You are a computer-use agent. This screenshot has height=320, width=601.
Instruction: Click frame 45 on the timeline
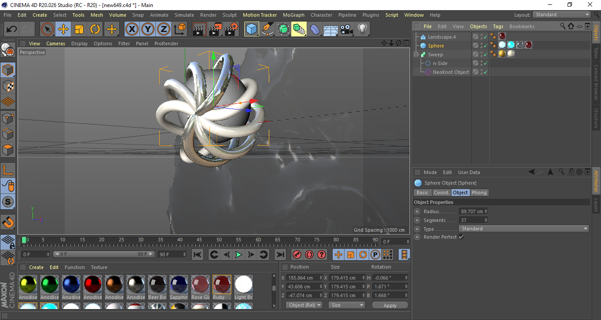tap(199, 240)
